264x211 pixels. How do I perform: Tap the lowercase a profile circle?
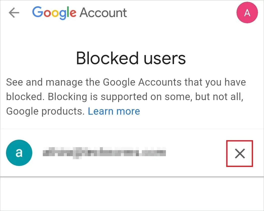[19, 153]
